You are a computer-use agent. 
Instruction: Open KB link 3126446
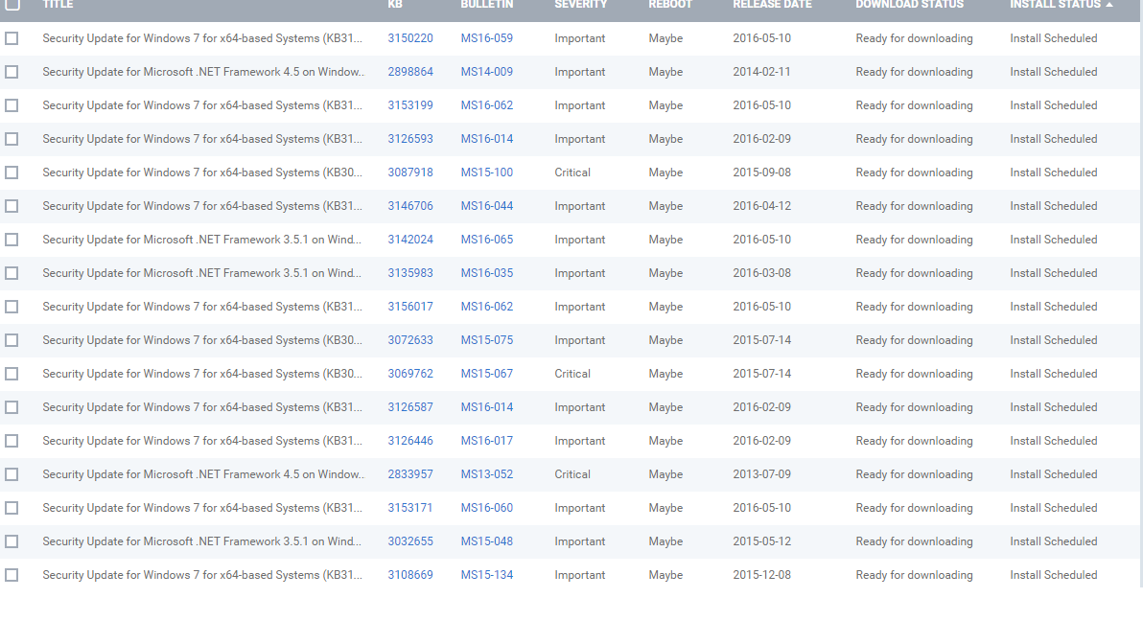click(x=410, y=441)
